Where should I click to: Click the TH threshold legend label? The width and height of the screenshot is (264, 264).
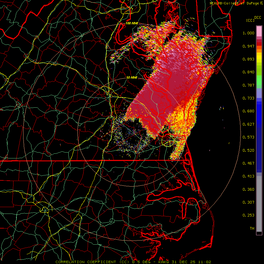click(252, 229)
